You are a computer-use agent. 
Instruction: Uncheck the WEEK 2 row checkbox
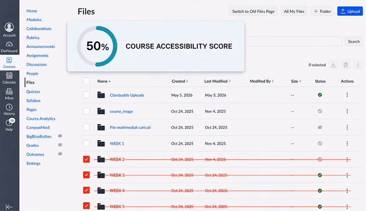coord(86,159)
